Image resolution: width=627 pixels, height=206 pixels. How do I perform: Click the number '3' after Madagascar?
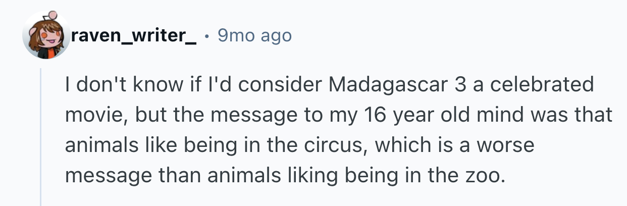(460, 84)
